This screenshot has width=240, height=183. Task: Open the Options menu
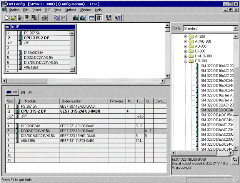point(70,10)
